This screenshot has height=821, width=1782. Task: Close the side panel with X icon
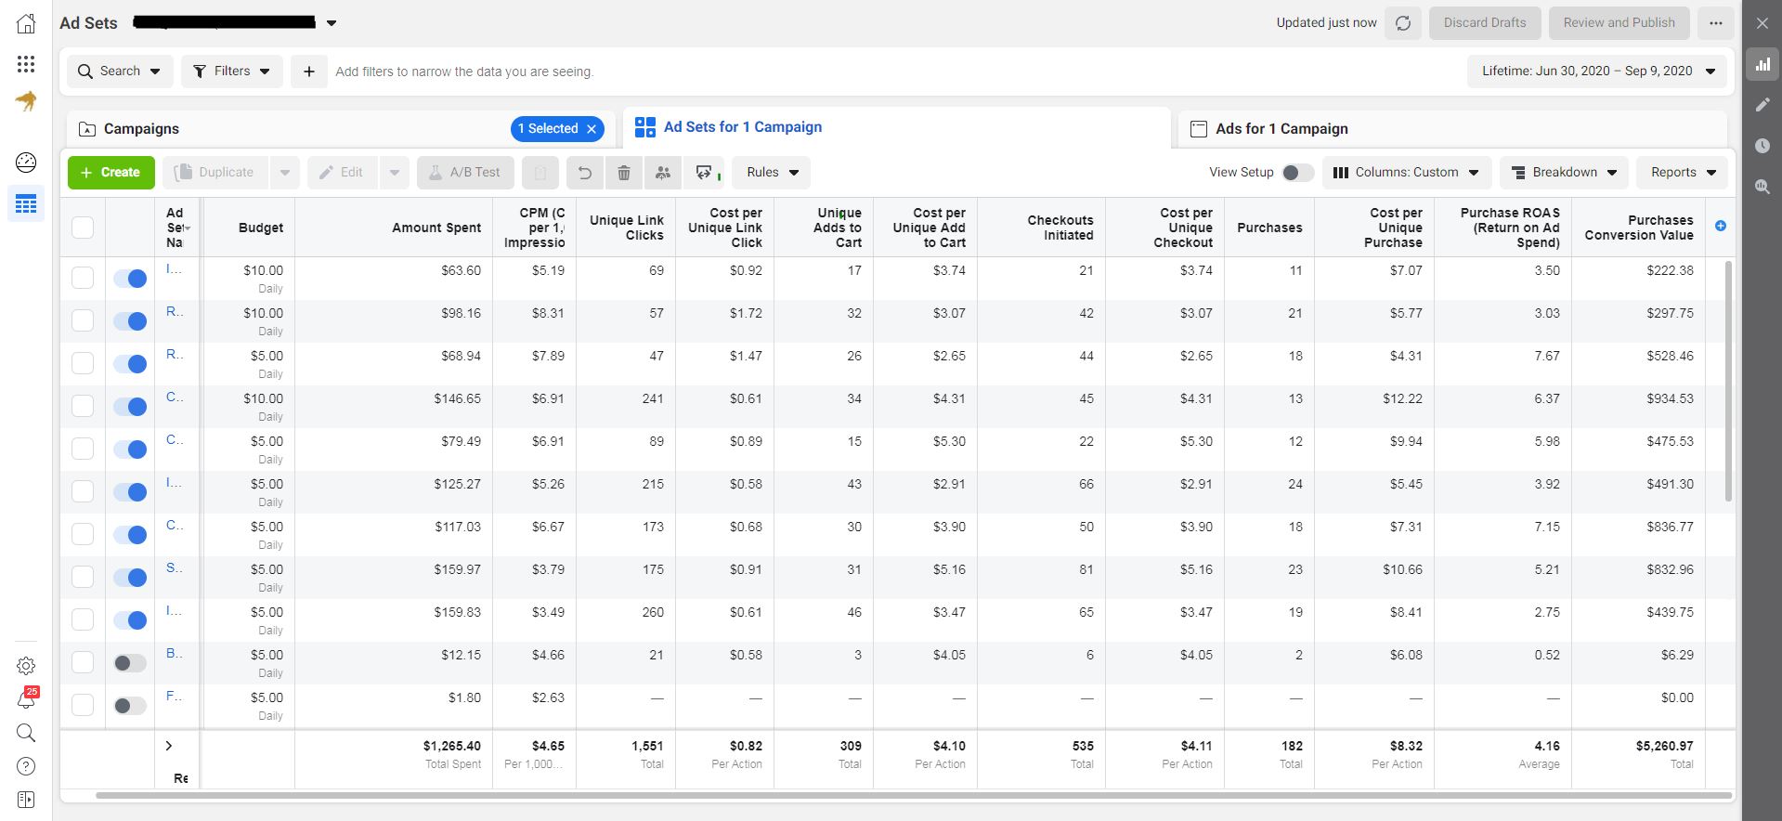1762,23
